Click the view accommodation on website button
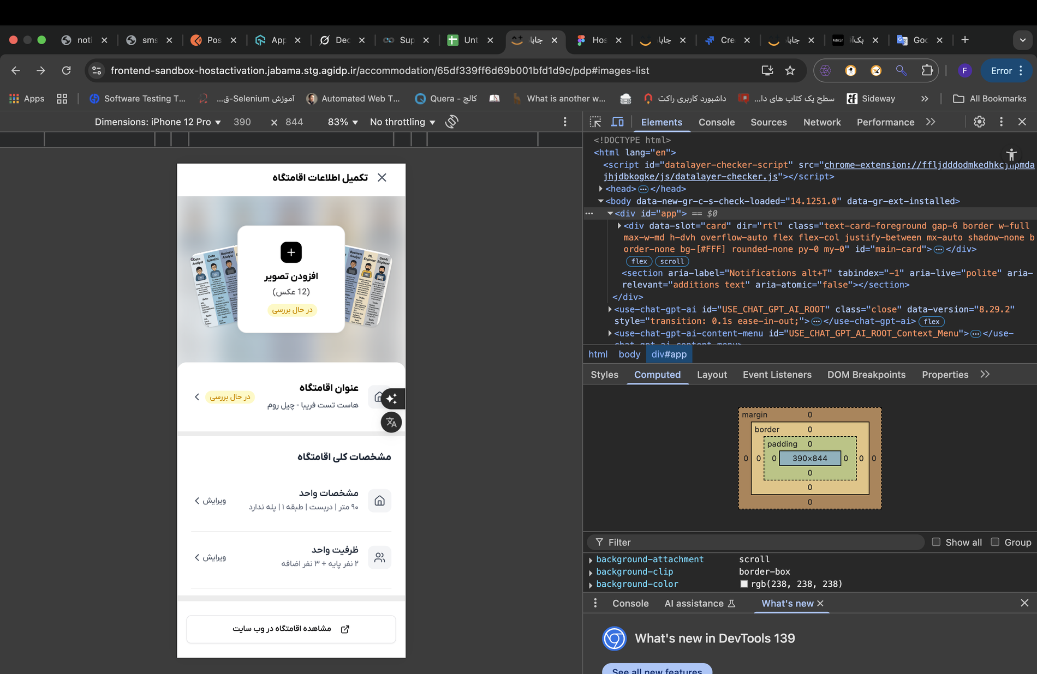Viewport: 1037px width, 674px height. click(291, 629)
